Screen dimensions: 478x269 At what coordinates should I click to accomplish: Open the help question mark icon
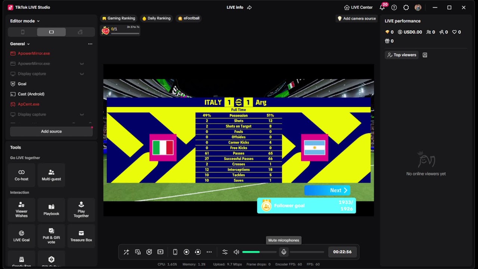click(394, 7)
